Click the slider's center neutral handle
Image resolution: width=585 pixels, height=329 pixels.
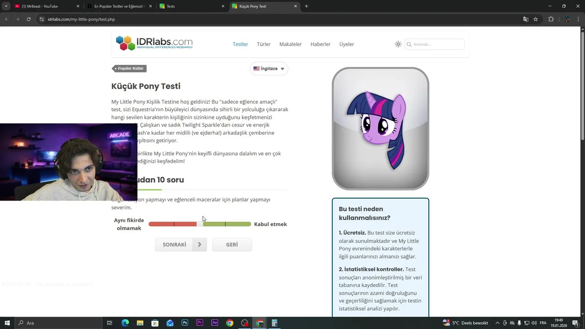(x=200, y=224)
